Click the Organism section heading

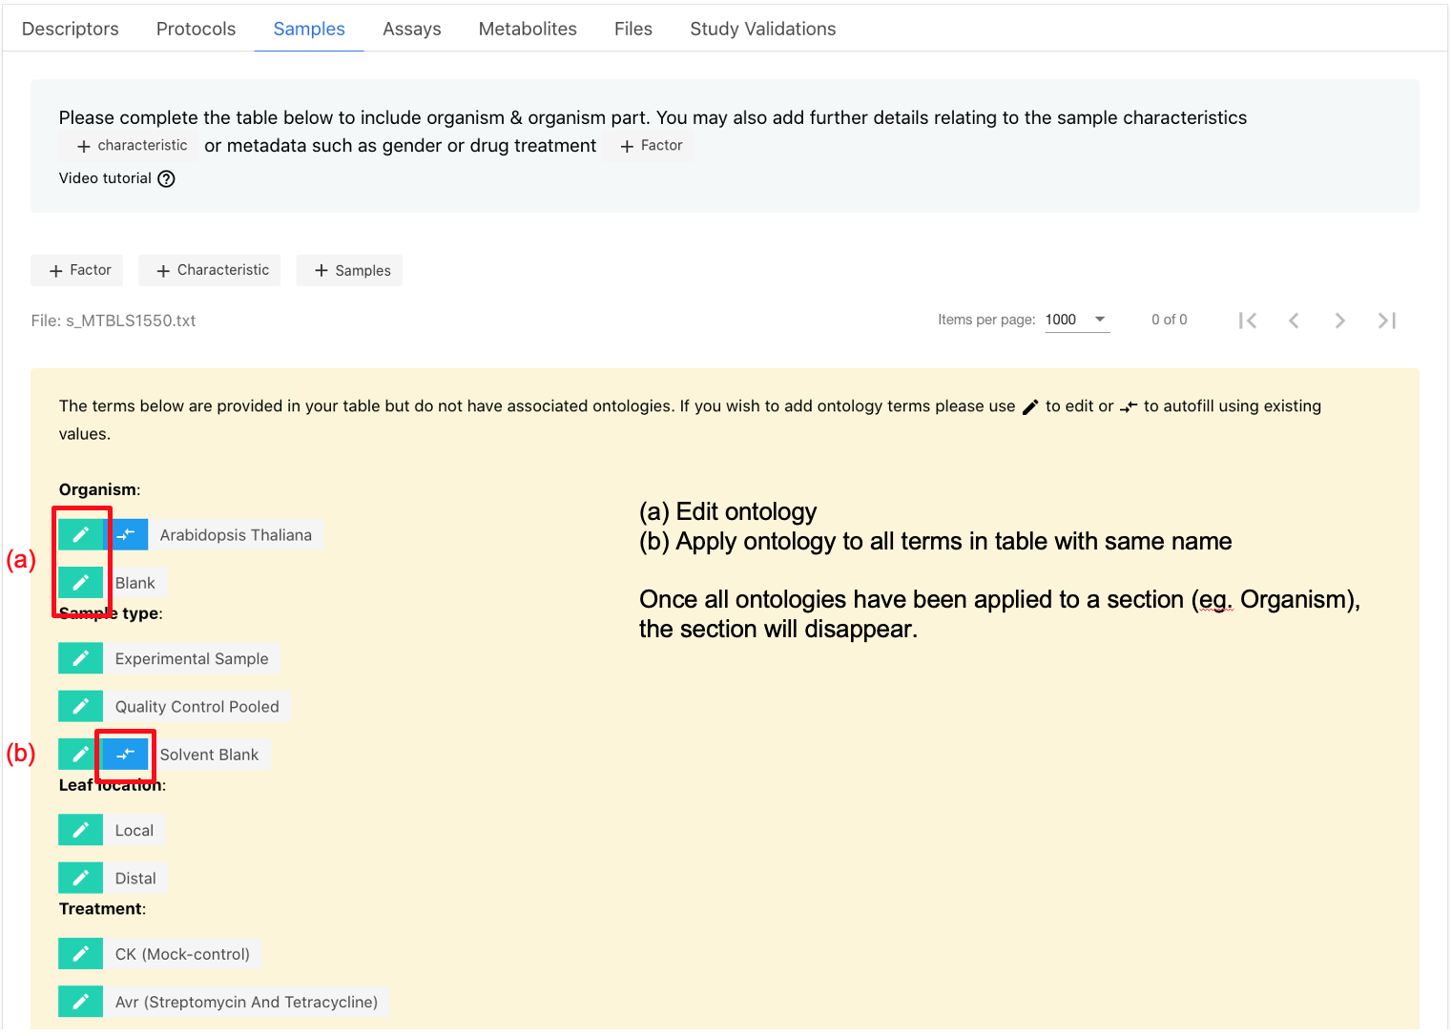[x=99, y=489]
